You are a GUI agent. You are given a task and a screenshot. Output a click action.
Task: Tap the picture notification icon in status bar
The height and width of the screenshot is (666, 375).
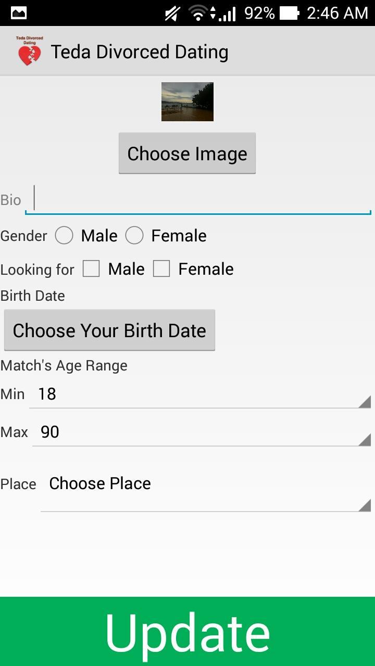(19, 13)
